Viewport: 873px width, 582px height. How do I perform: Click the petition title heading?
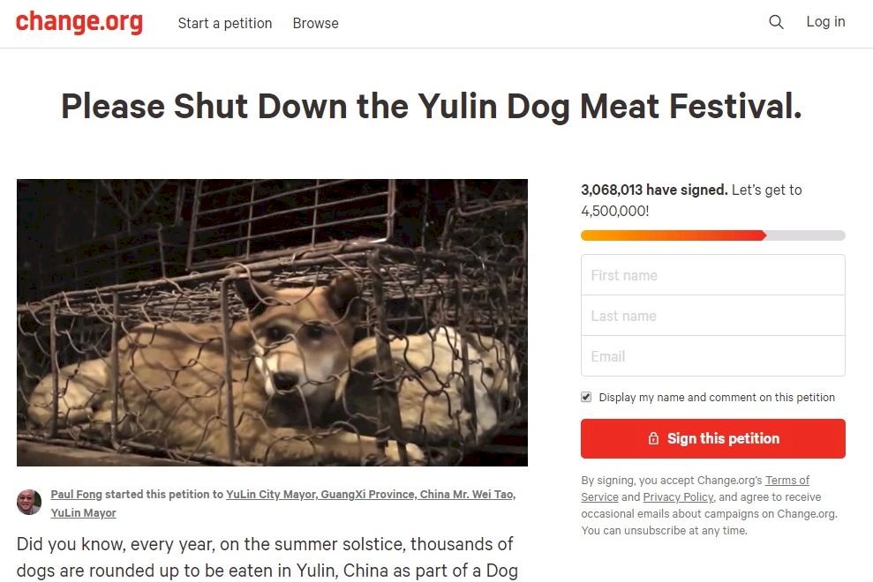pos(432,106)
